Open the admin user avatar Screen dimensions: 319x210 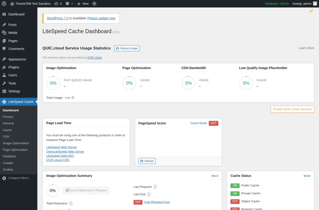[x=315, y=4]
